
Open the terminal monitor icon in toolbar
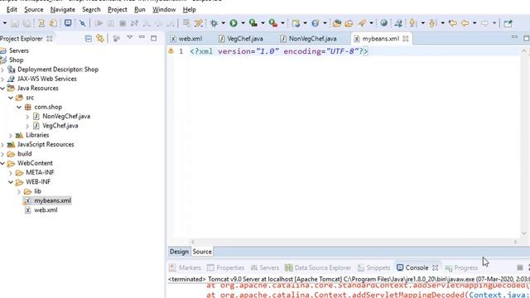68,23
